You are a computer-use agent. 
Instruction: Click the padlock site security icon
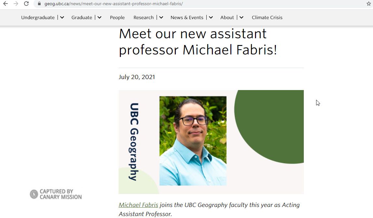[39, 4]
